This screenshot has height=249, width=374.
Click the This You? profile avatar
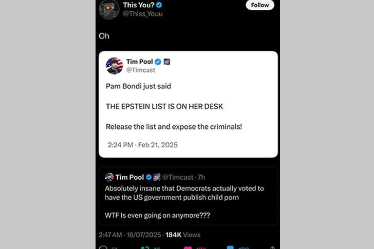point(109,9)
